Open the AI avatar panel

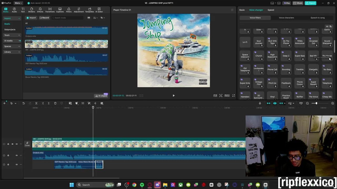(99, 10)
